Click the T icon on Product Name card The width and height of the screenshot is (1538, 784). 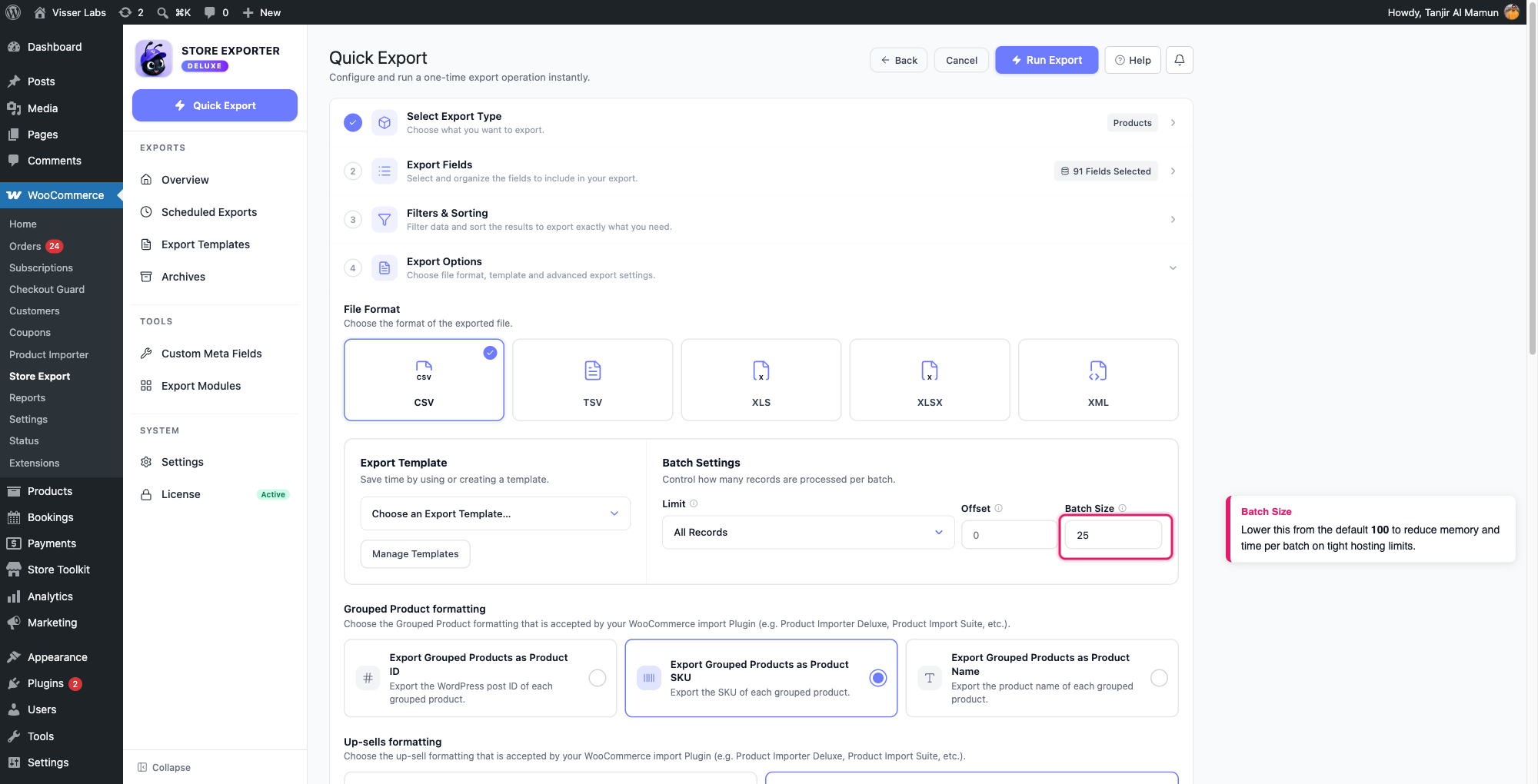click(930, 678)
